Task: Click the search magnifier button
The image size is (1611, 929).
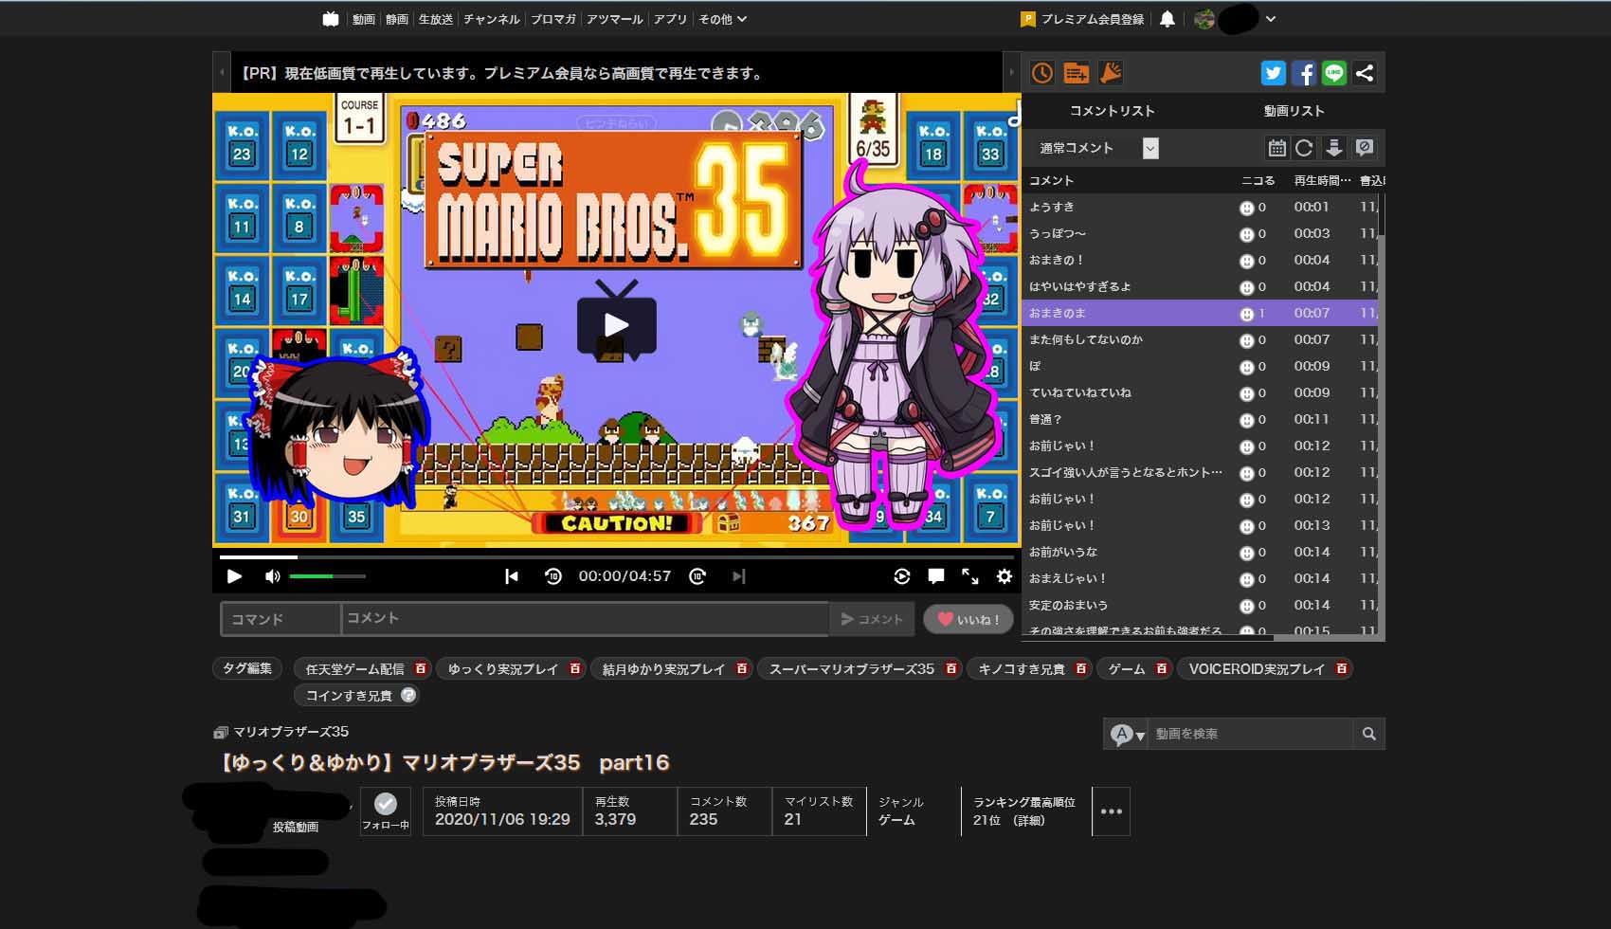Action: point(1368,734)
